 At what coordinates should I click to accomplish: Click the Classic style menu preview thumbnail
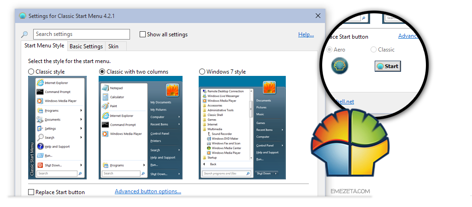57,128
